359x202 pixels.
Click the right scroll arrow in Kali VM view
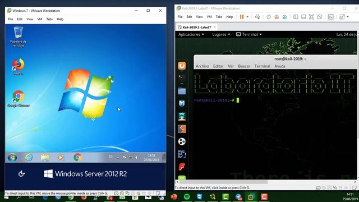coord(355,182)
